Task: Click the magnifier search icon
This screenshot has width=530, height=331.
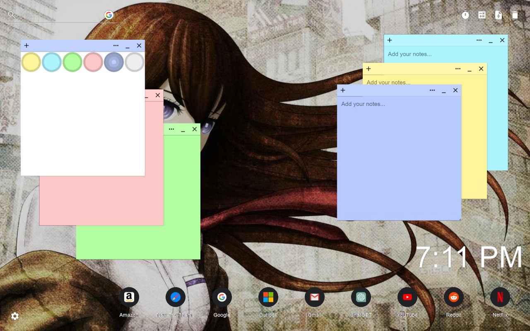Action: tap(12, 15)
